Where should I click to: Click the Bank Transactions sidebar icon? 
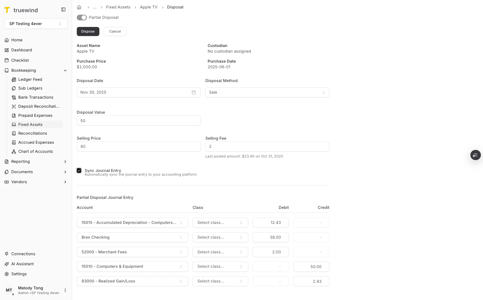tap(14, 97)
